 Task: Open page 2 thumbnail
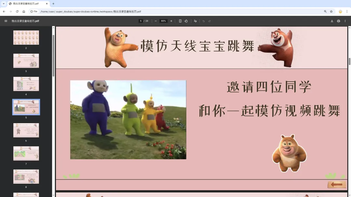(26, 38)
